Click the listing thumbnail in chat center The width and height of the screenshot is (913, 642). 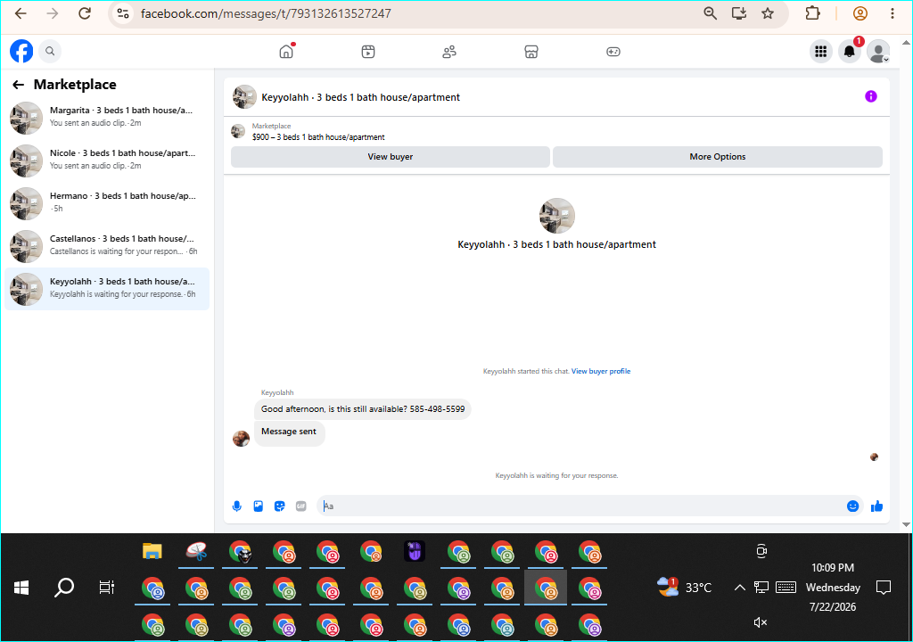(x=557, y=216)
